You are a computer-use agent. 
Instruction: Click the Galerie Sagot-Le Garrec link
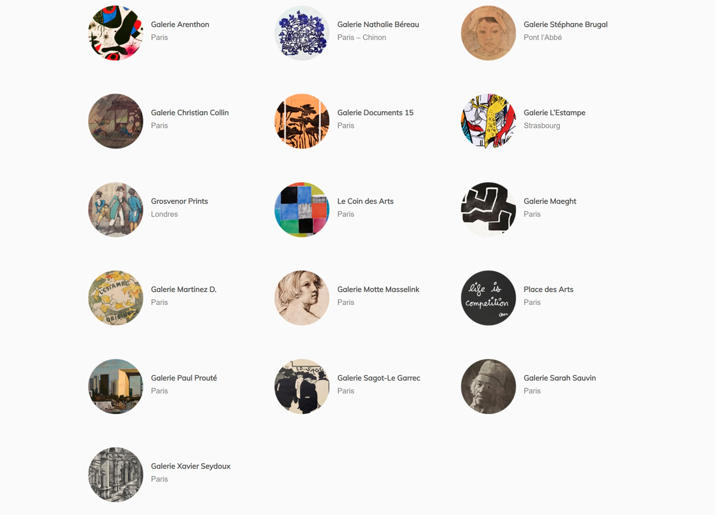(379, 378)
